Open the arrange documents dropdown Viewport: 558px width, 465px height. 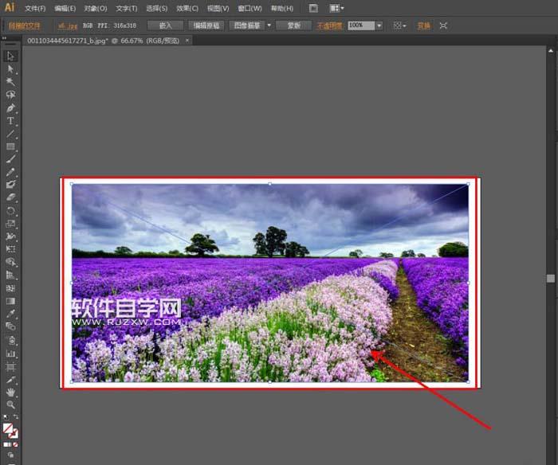click(x=336, y=8)
